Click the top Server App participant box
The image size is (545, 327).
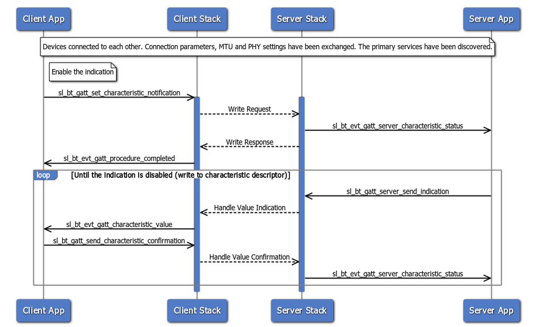pyautogui.click(x=491, y=19)
